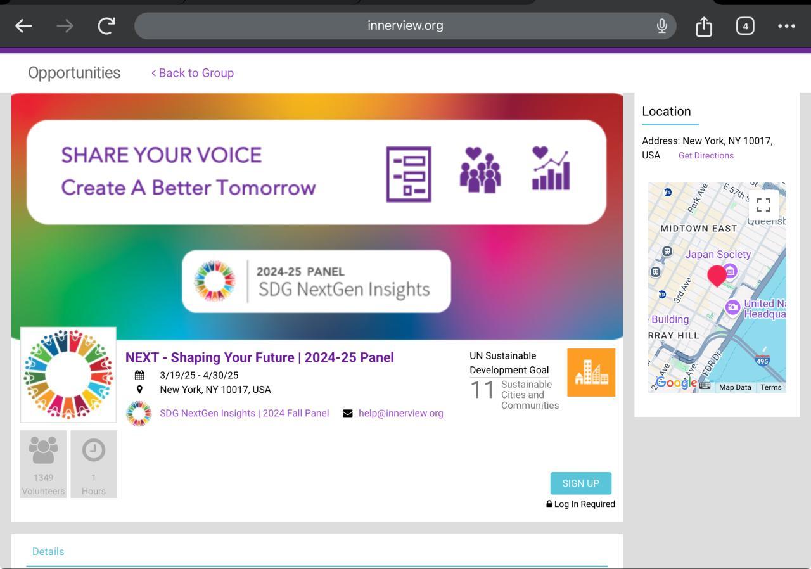The height and width of the screenshot is (569, 811).
Task: Click the Japan Society label on the map
Action: (718, 254)
